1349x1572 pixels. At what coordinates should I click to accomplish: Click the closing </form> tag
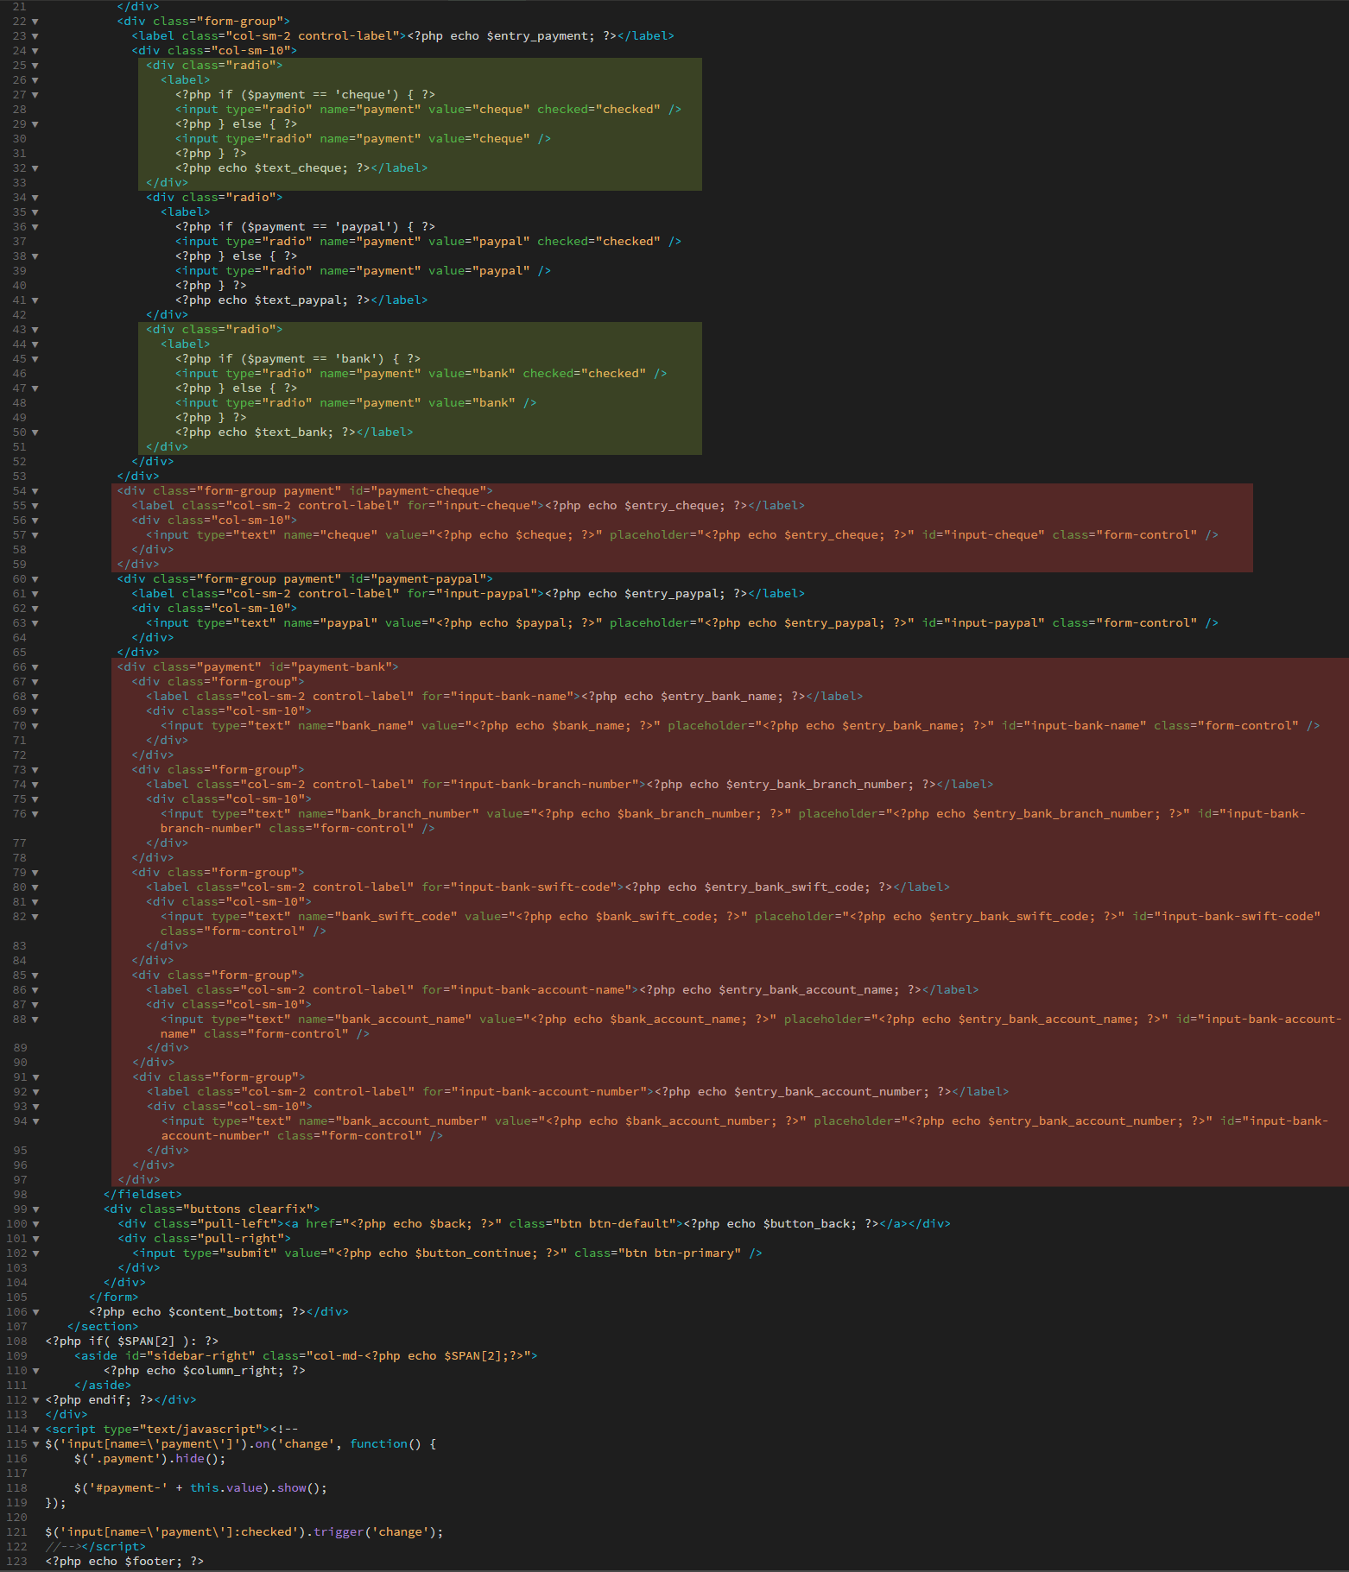point(114,1297)
